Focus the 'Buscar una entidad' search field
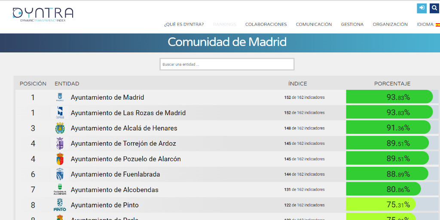Image resolution: width=440 pixels, height=220 pixels. pyautogui.click(x=227, y=64)
